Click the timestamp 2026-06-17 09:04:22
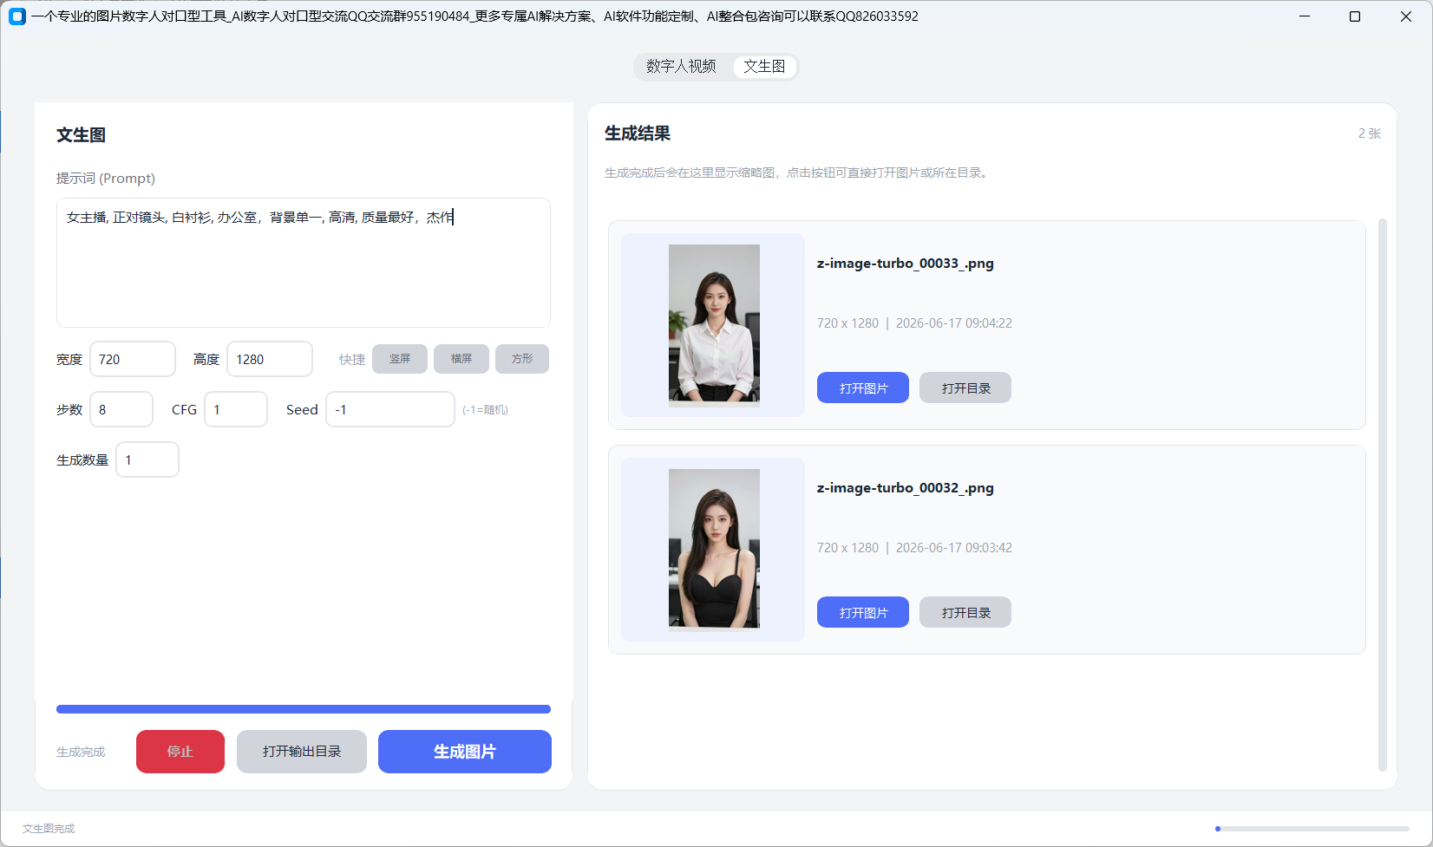This screenshot has width=1433, height=847. pyautogui.click(x=954, y=323)
